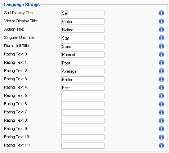This screenshot has width=169, height=153.
Task: Focus the Self Display Title field
Action: click(x=83, y=13)
